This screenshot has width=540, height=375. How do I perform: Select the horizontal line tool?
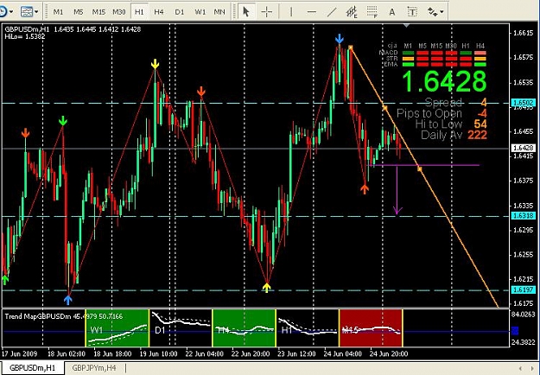pyautogui.click(x=311, y=12)
